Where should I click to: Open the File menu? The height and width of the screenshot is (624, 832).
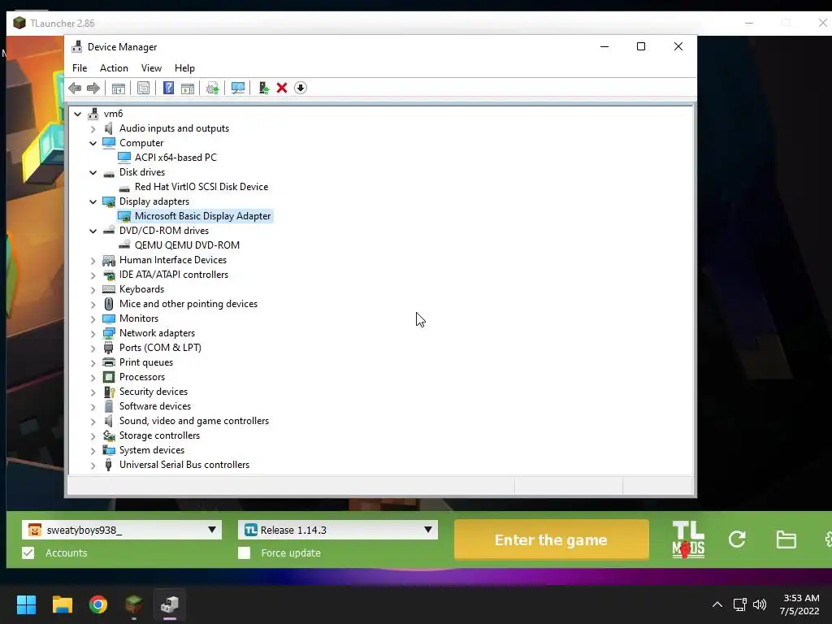pos(80,68)
